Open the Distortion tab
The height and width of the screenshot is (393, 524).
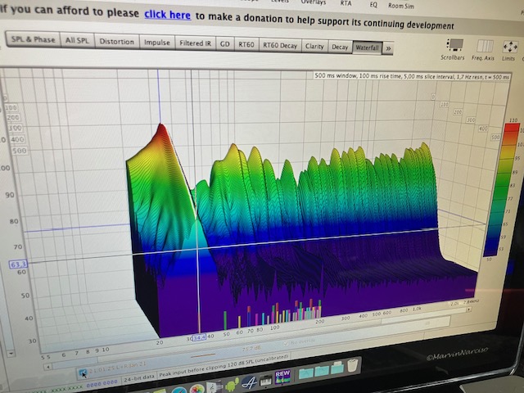[116, 41]
